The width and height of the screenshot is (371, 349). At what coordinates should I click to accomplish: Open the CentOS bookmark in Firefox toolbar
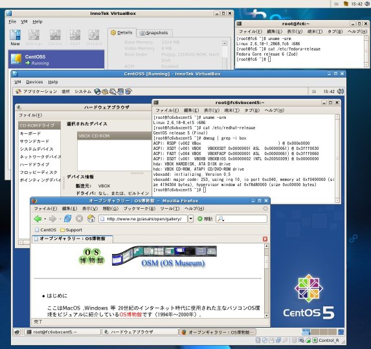click(45, 229)
